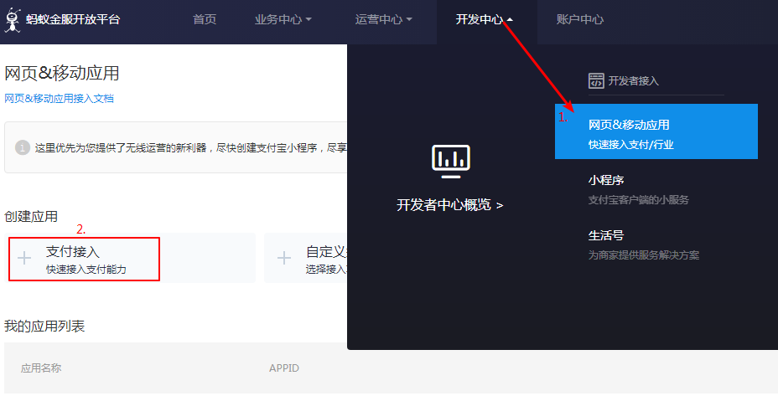This screenshot has width=778, height=396.
Task: Click the 为商家提供服务解决方案 description
Action: pos(644,255)
